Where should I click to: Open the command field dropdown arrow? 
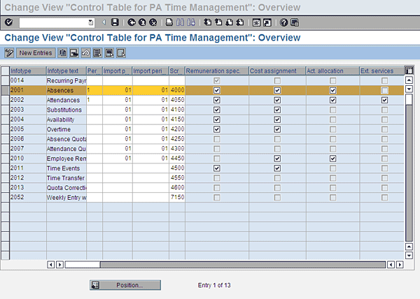point(90,22)
